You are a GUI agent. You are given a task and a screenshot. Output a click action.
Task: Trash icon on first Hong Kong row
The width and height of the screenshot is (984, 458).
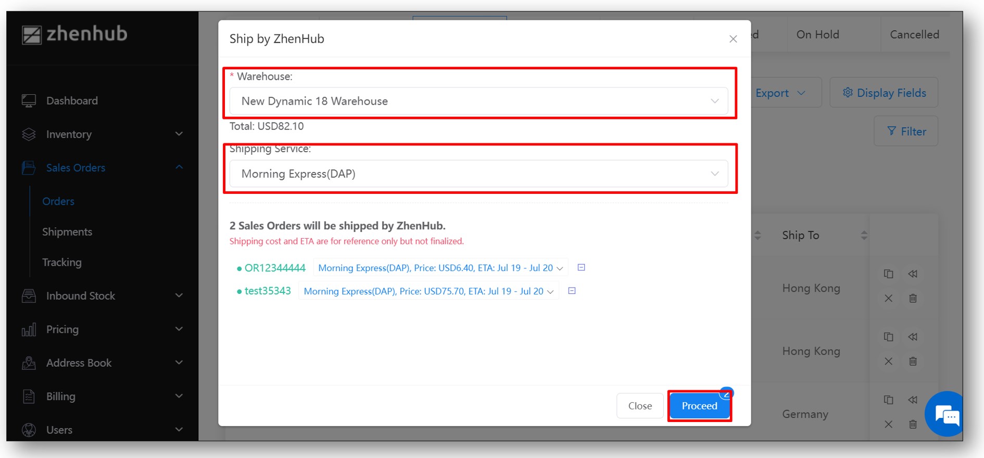(x=913, y=299)
